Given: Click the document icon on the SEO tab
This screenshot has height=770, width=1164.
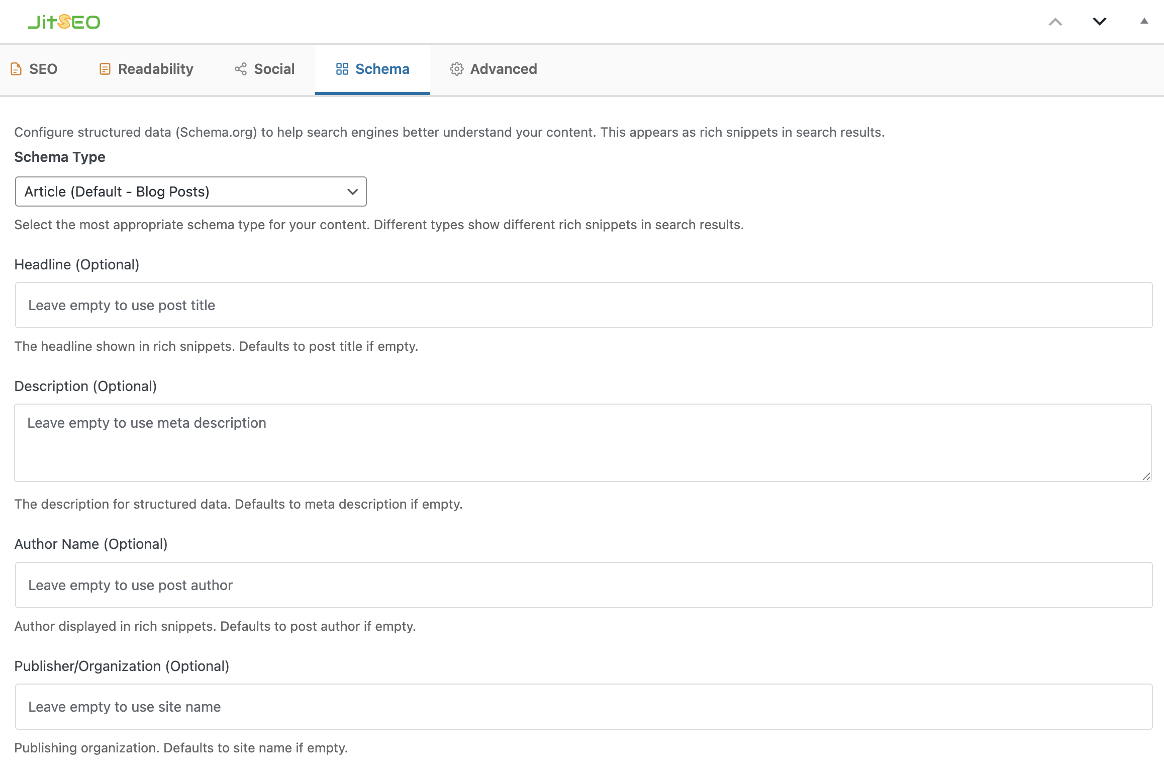Looking at the screenshot, I should click(17, 69).
